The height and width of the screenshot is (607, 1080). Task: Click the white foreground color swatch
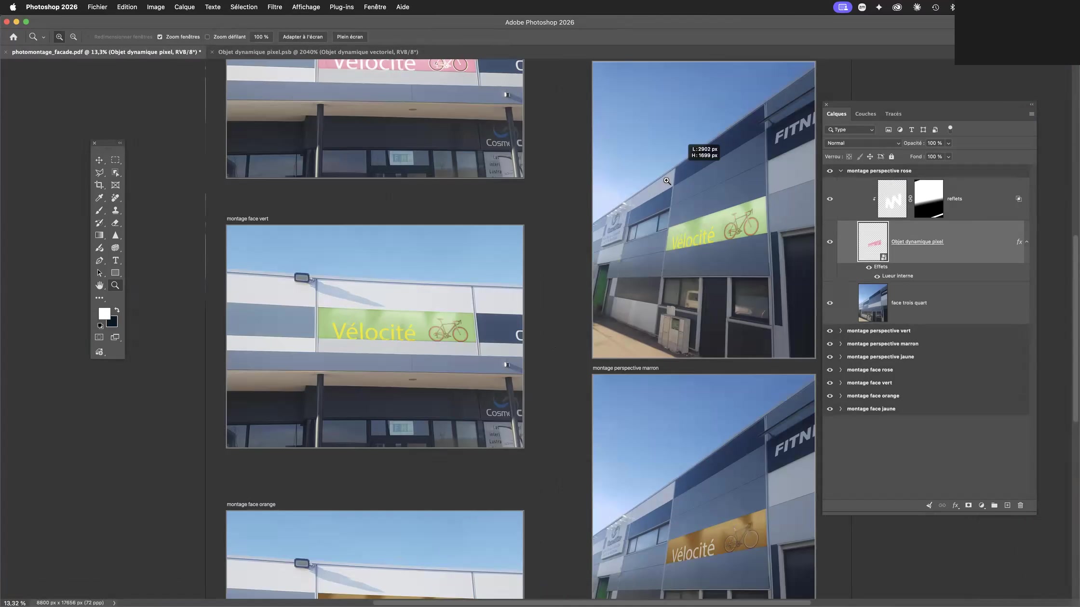click(x=103, y=313)
